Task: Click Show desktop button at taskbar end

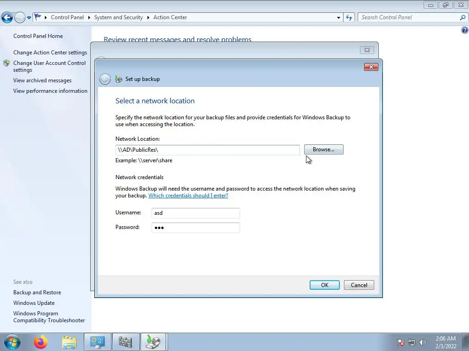Action: pyautogui.click(x=466, y=342)
